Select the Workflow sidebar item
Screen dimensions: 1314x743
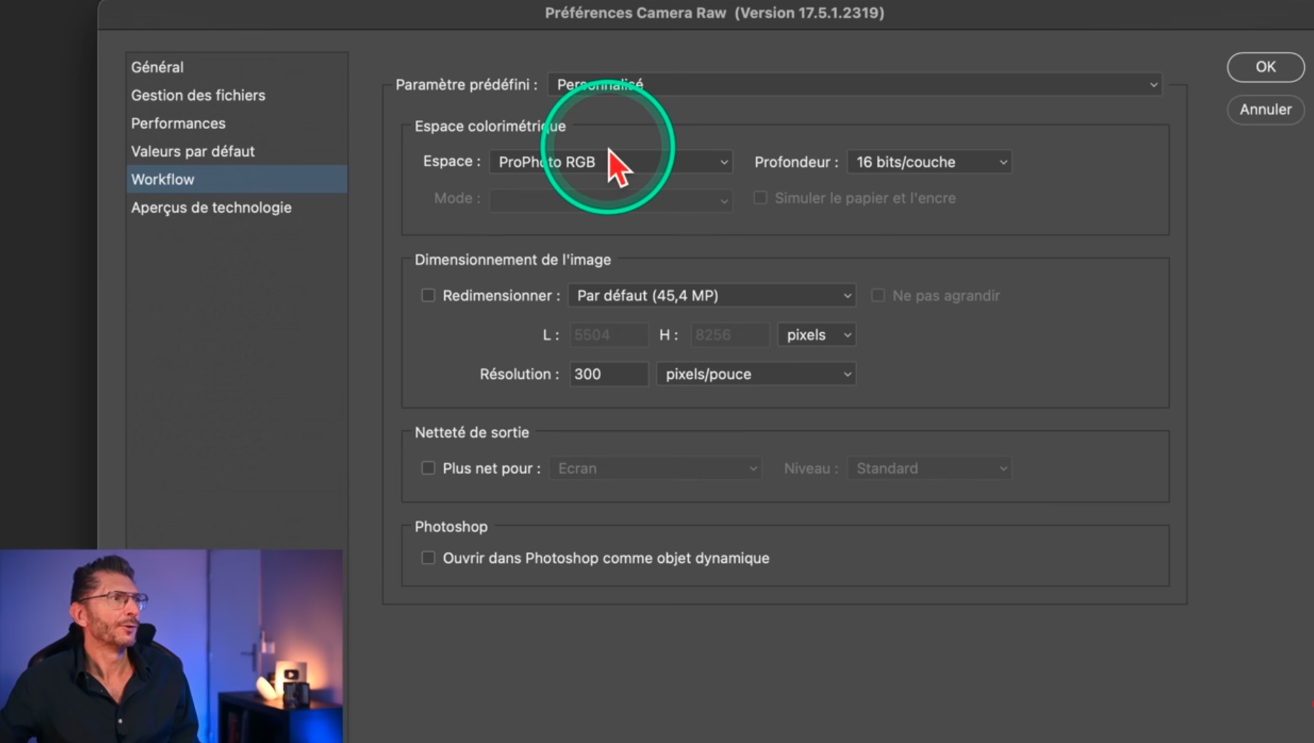click(x=163, y=180)
